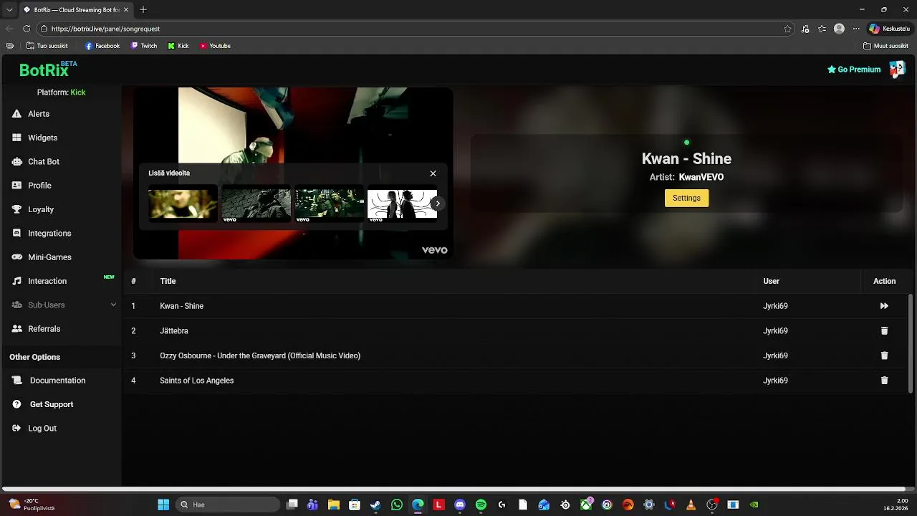917x516 pixels.
Task: Delete Saints of Los Angeles from the queue
Action: [884, 381]
